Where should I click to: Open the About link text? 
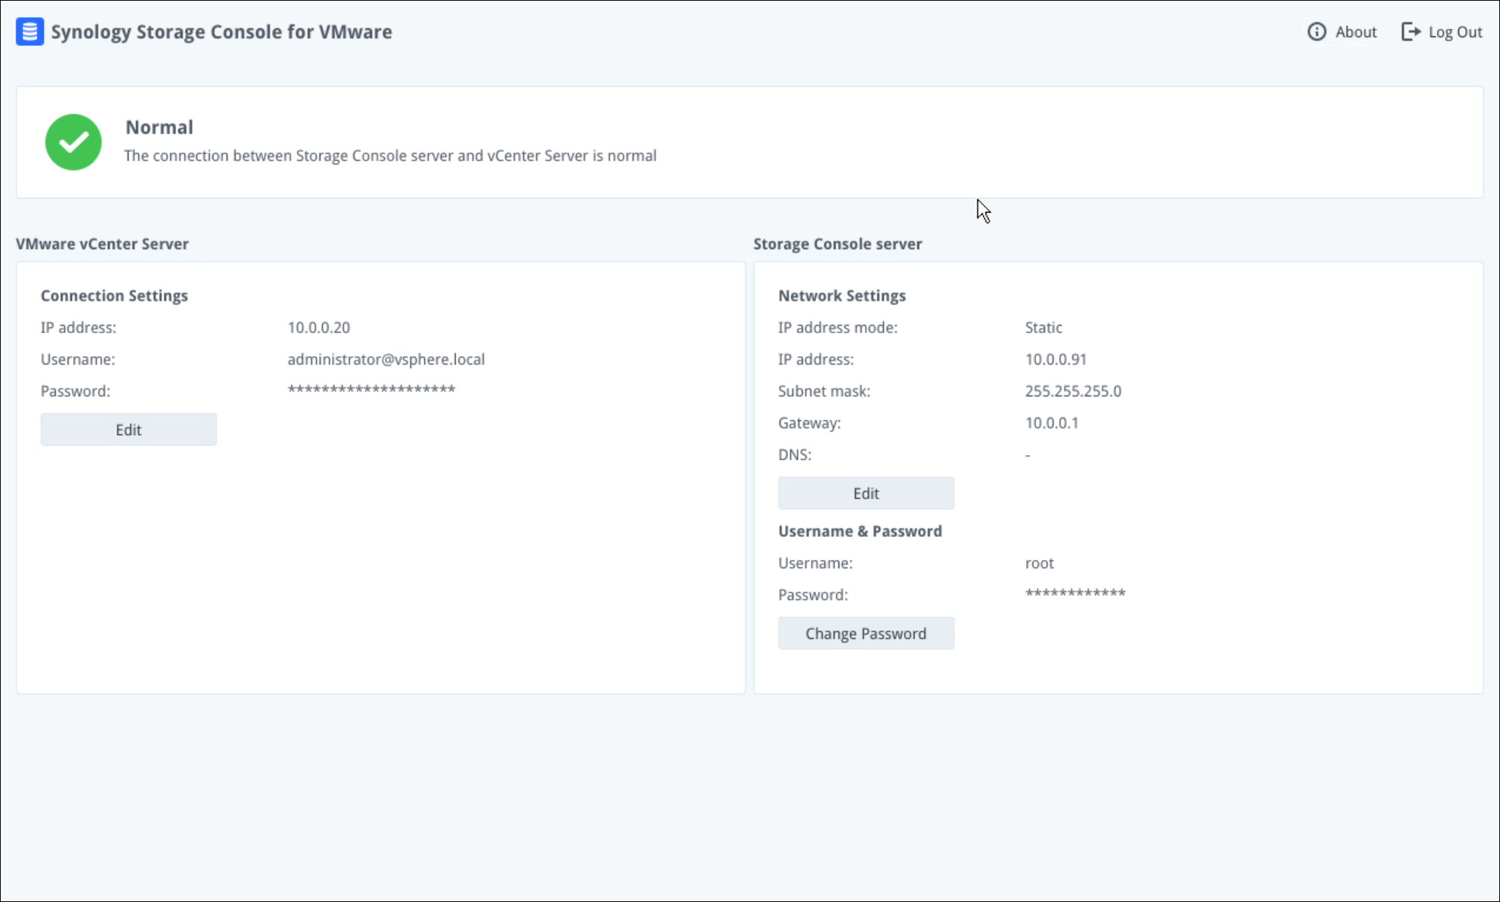point(1355,32)
